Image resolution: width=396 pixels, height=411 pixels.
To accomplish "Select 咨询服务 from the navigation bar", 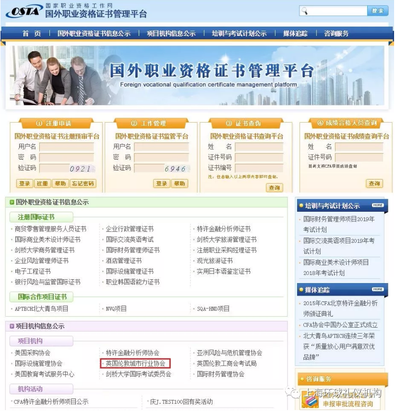I will (x=336, y=34).
